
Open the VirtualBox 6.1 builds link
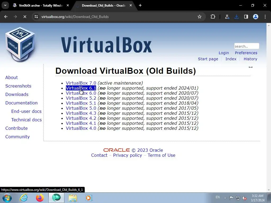81,88
